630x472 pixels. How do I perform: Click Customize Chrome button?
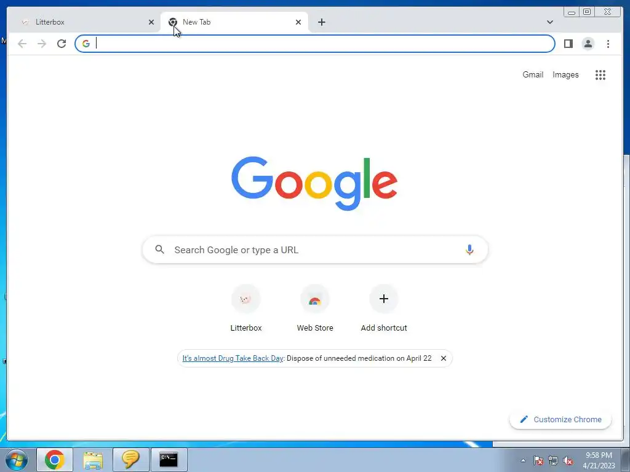coord(560,419)
